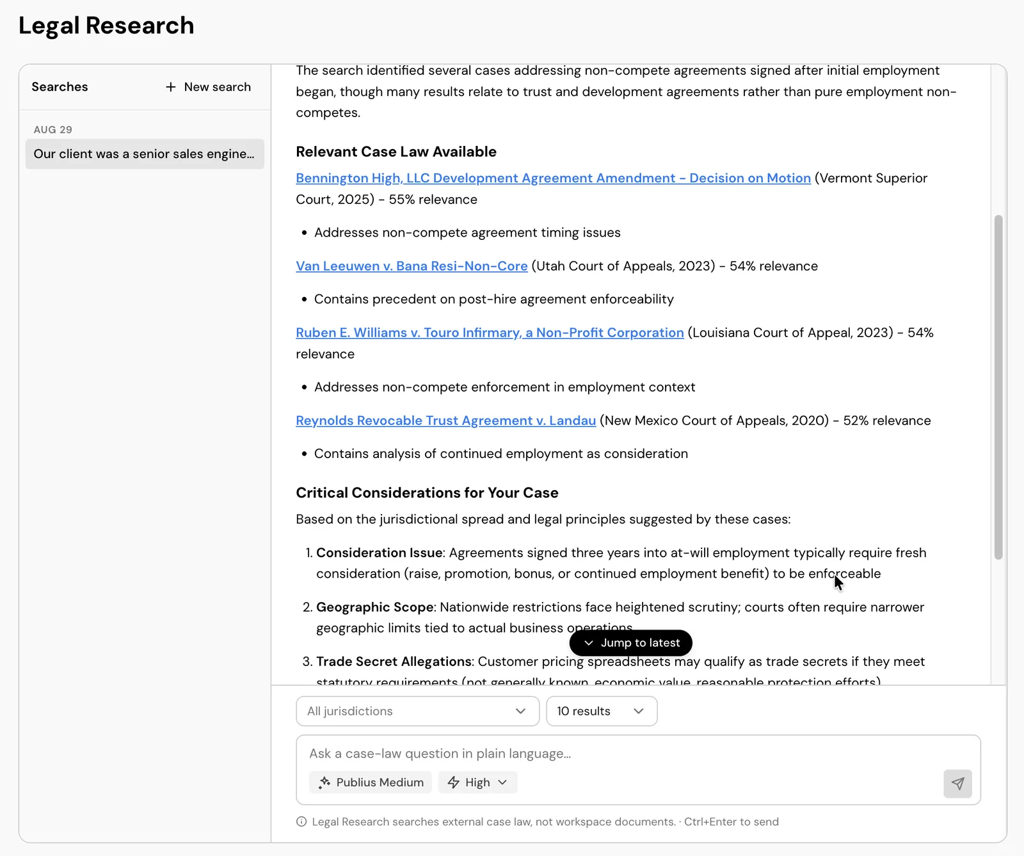This screenshot has width=1024, height=856.
Task: Click the plus icon beside New search
Action: (170, 87)
